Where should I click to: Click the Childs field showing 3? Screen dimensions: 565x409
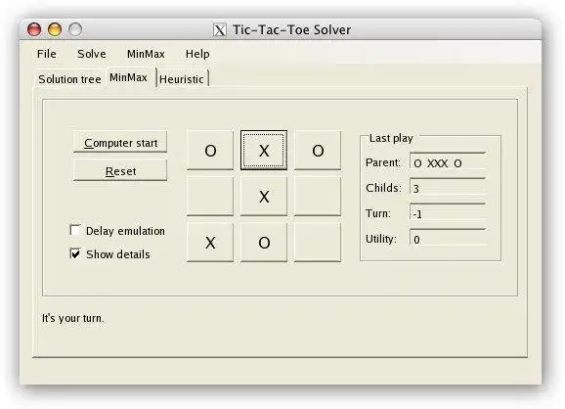click(448, 186)
